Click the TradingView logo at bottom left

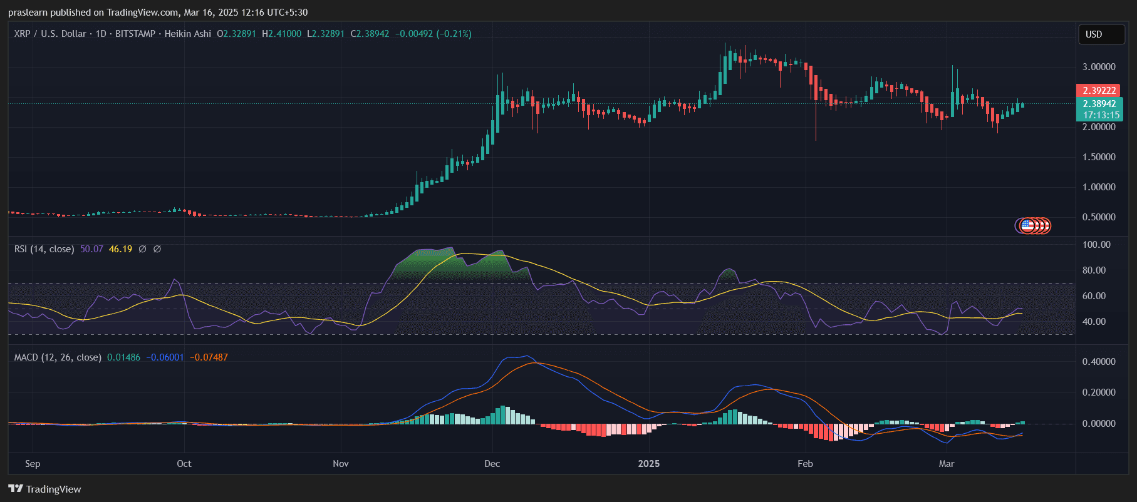pyautogui.click(x=44, y=489)
